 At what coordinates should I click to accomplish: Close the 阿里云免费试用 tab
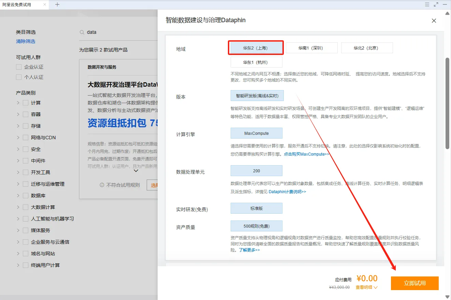pos(45,5)
